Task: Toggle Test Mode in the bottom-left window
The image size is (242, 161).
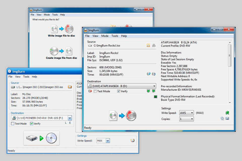Action: click(x=12, y=124)
